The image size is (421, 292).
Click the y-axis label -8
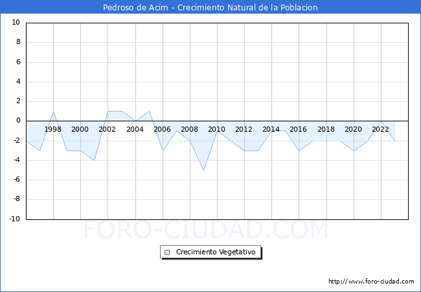pyautogui.click(x=17, y=199)
